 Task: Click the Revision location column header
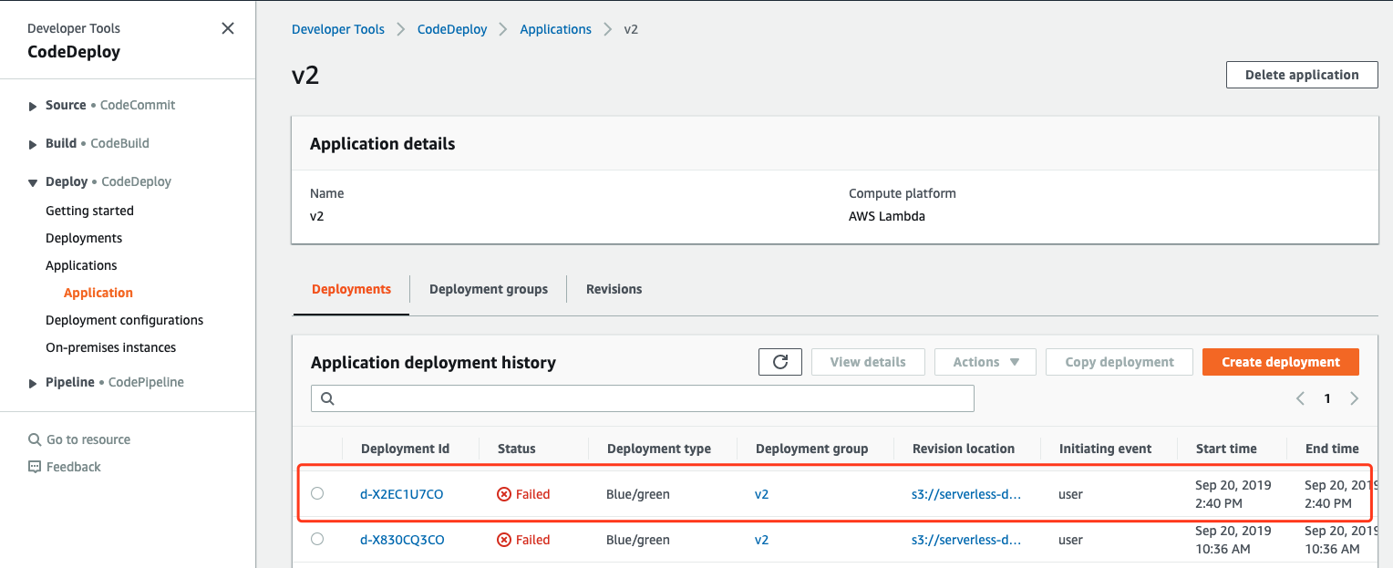click(x=964, y=449)
